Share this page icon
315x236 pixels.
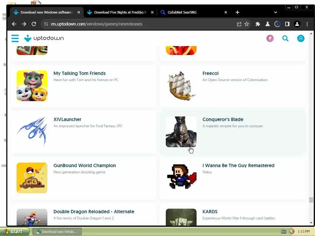239,24
